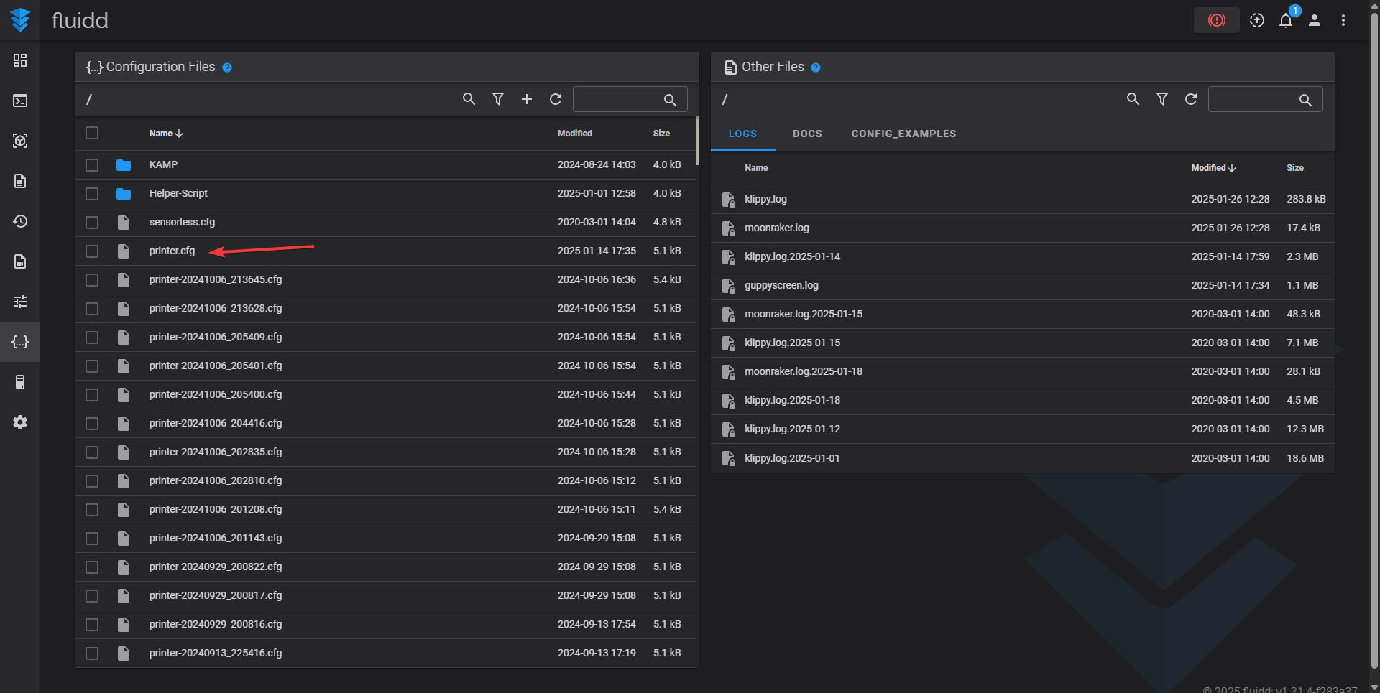
Task: Click the Configuration Files root path slash
Action: (89, 99)
